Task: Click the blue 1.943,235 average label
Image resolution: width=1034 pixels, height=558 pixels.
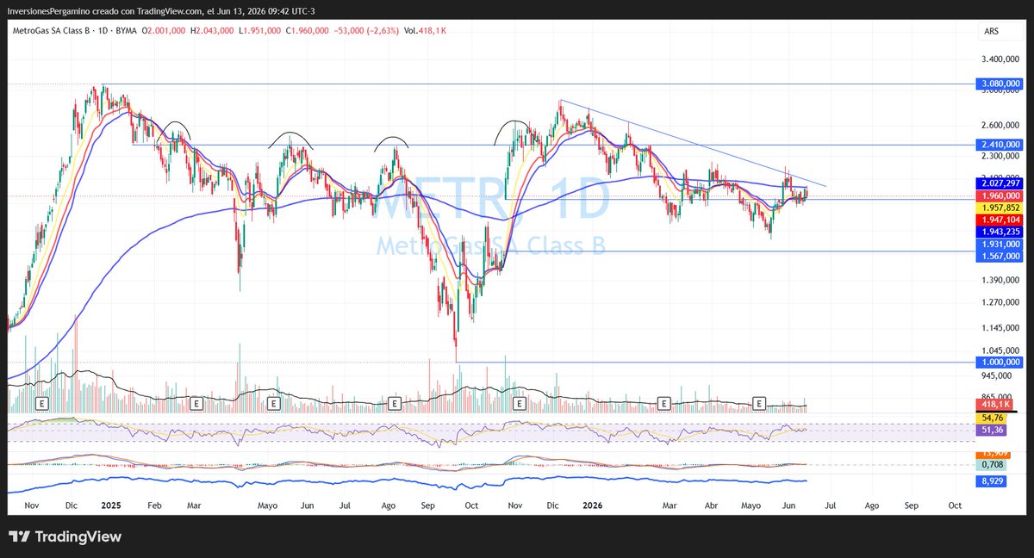Action: click(x=1000, y=232)
